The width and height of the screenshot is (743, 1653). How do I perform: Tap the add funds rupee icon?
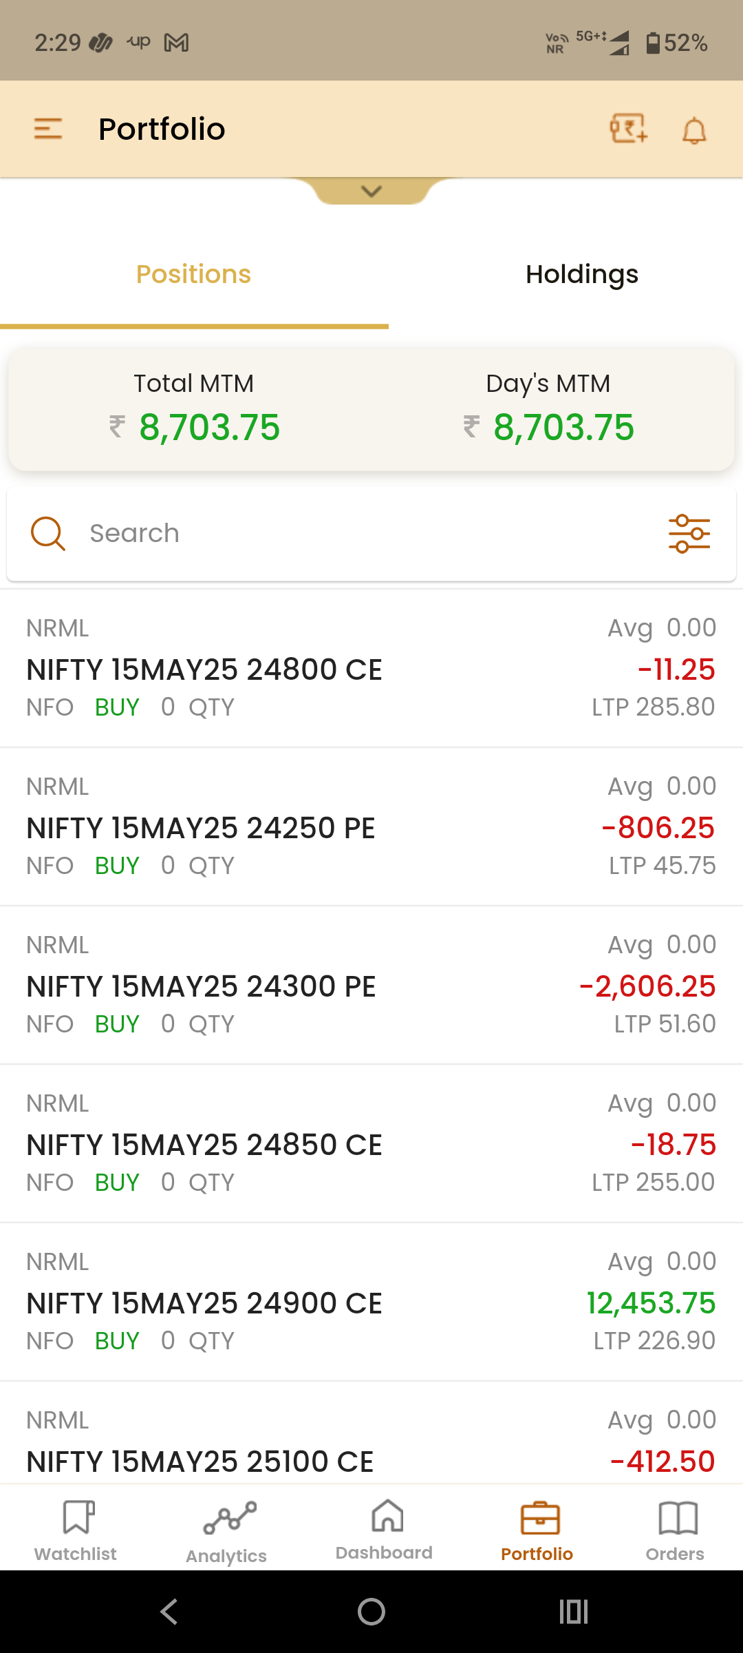[x=629, y=129]
